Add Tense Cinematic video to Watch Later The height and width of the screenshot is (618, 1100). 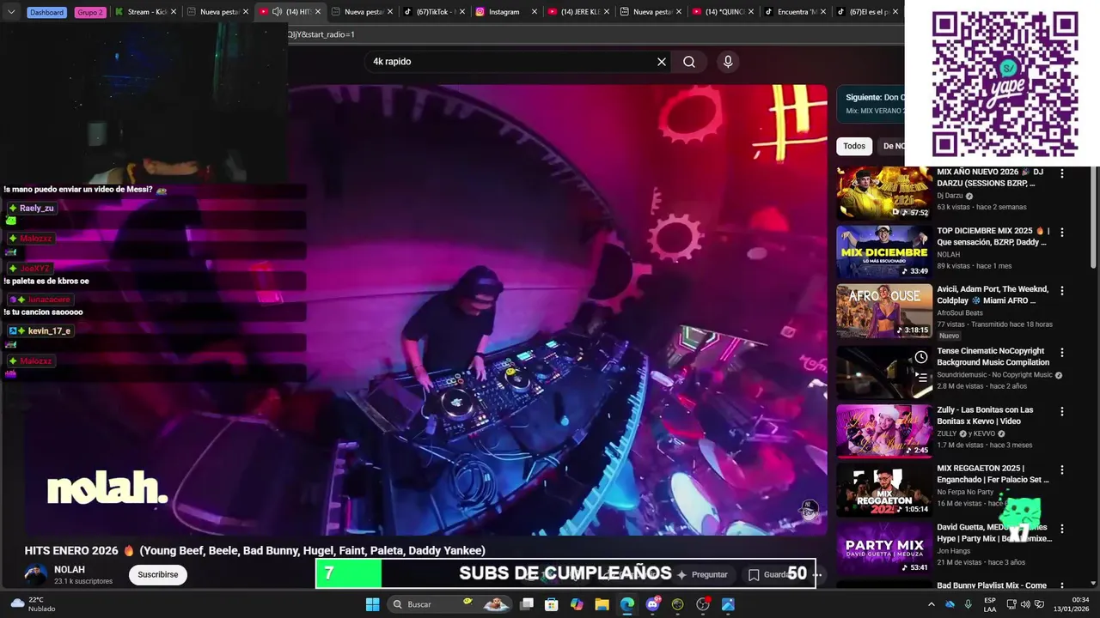pyautogui.click(x=920, y=357)
